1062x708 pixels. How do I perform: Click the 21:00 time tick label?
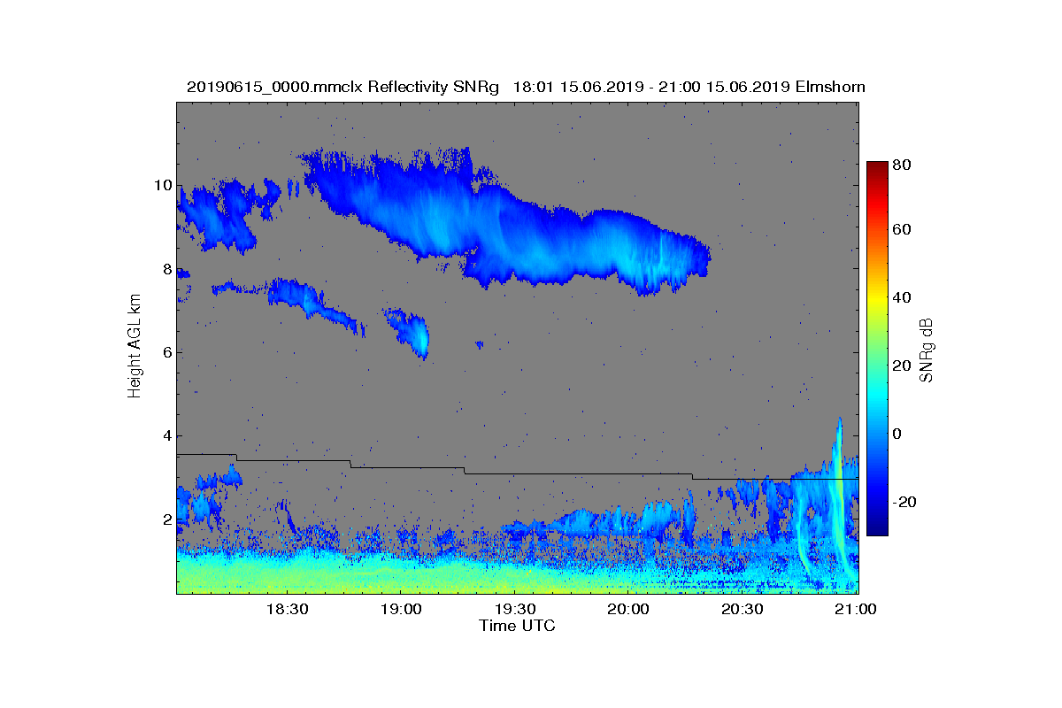click(x=856, y=610)
